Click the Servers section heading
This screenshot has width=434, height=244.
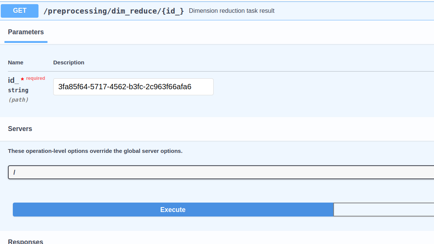pos(20,128)
